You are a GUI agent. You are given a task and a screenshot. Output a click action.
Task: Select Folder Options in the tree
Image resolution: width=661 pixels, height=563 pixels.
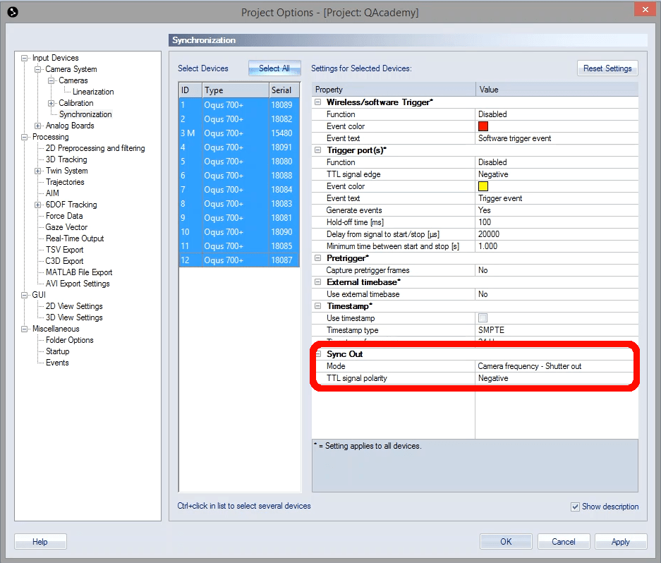click(69, 340)
